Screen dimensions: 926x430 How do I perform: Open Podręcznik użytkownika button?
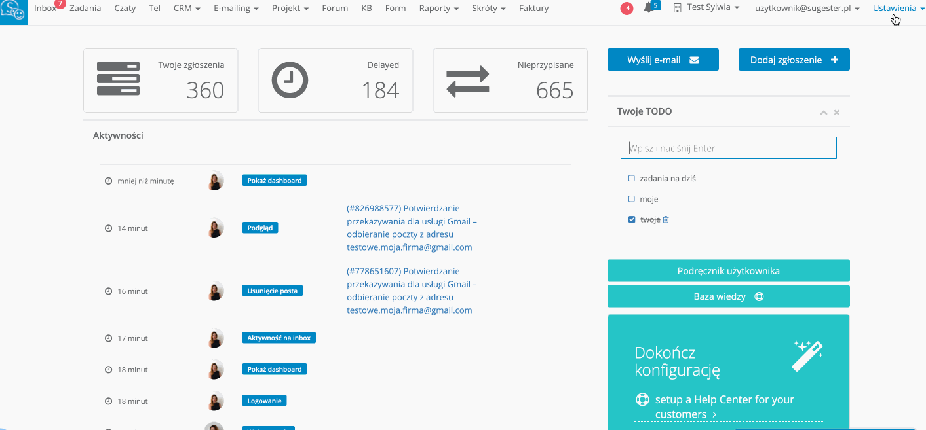pos(729,271)
